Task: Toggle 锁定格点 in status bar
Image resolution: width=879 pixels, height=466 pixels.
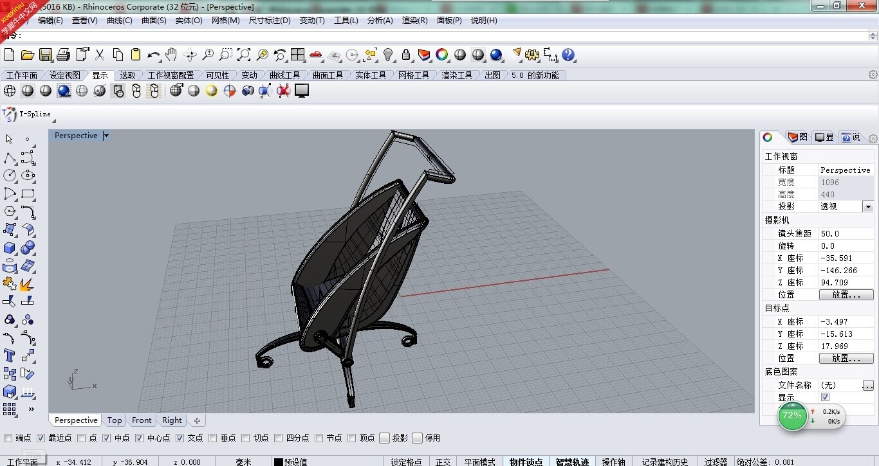Action: 406,462
